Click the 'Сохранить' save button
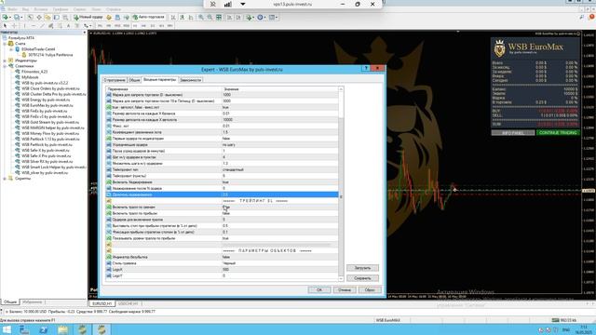 (x=362, y=278)
